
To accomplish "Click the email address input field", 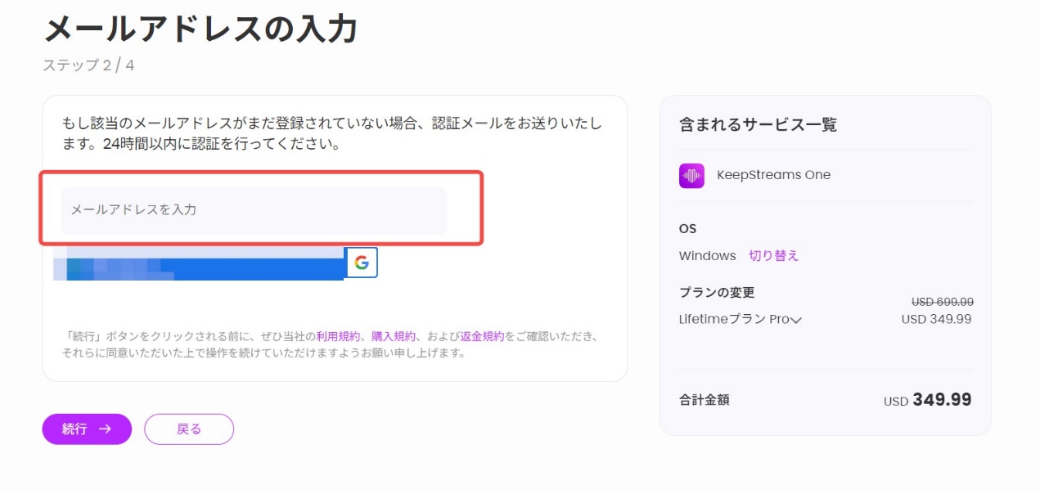I will tap(254, 210).
